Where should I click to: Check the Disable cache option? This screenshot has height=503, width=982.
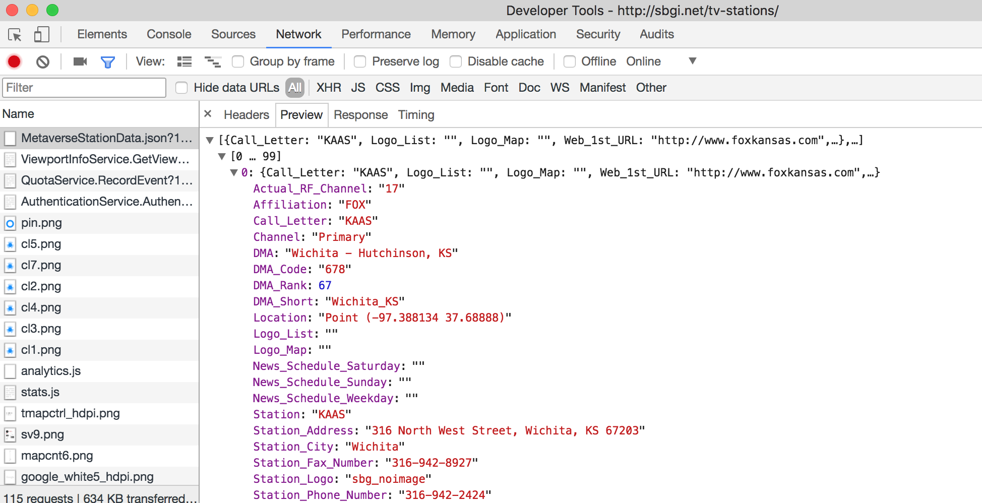(456, 61)
